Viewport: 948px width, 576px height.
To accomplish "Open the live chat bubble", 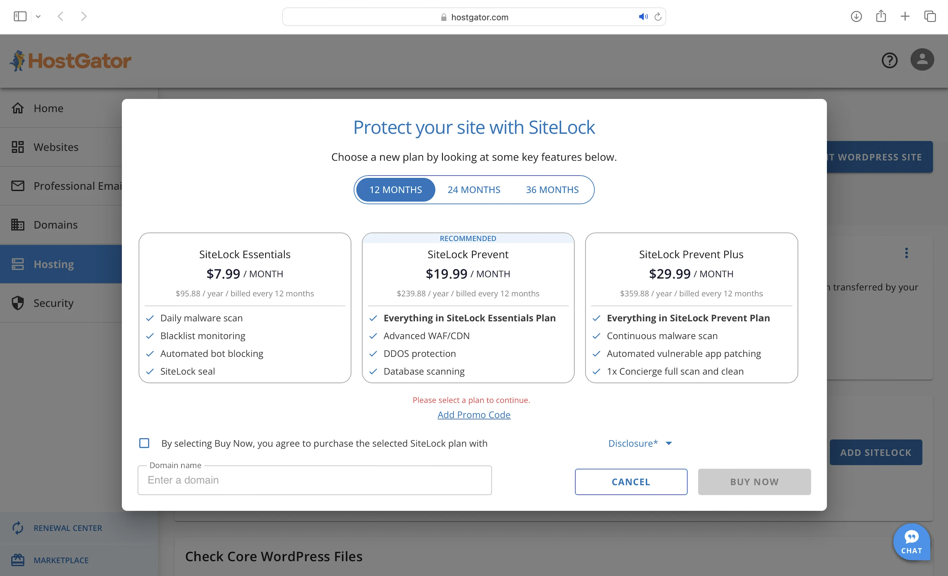I will tap(911, 542).
